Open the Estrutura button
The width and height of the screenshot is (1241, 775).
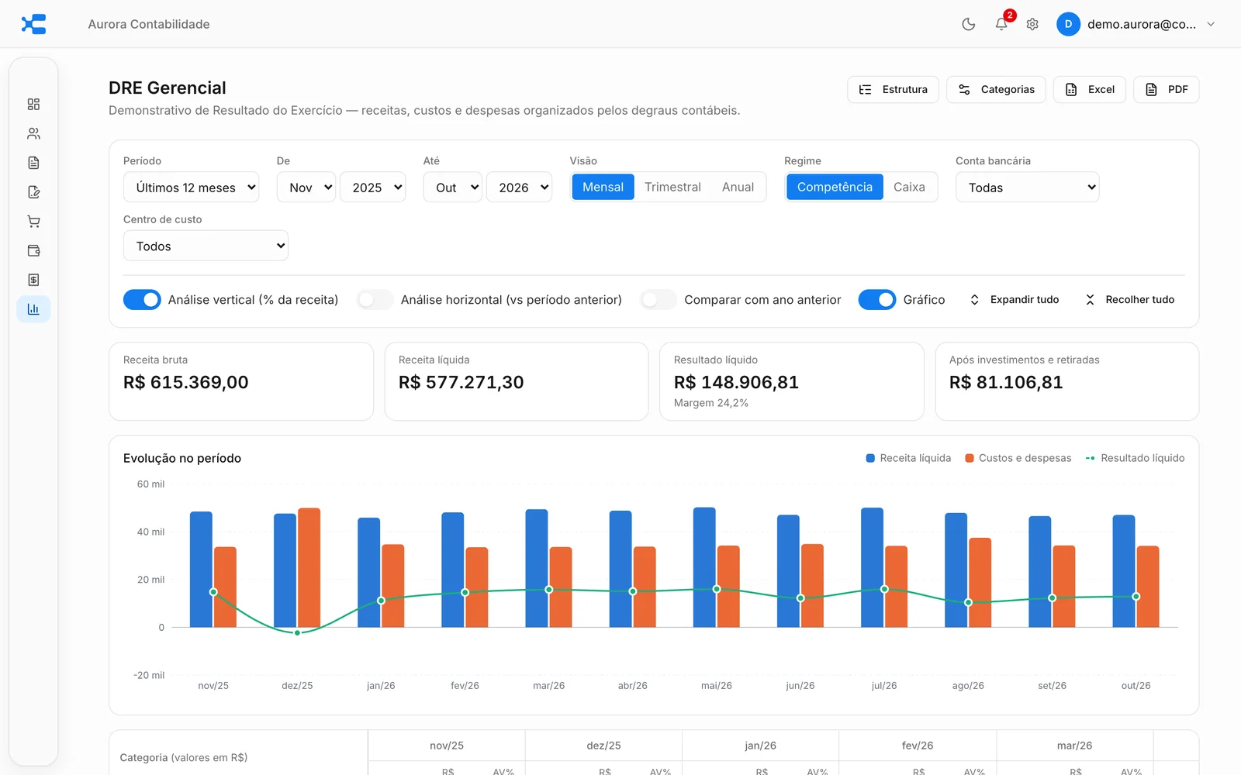point(893,90)
